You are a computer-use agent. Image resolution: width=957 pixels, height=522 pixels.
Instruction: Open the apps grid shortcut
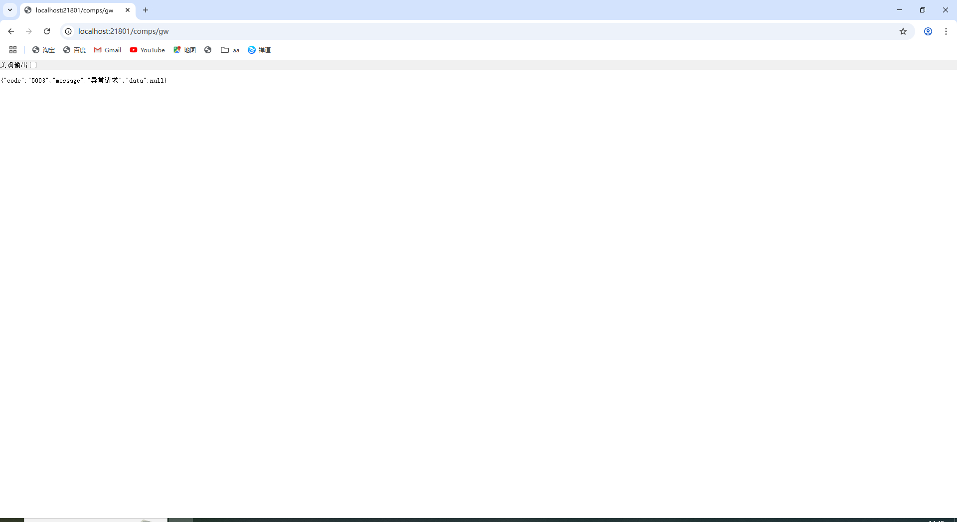click(13, 50)
